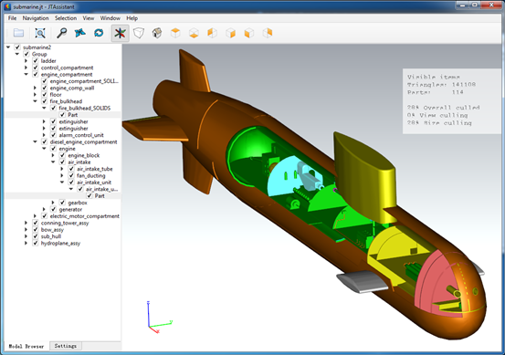Uncheck the ladder checkbox
505x355 pixels.
pos(36,61)
